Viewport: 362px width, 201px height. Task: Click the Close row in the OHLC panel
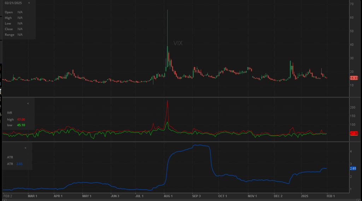point(9,29)
